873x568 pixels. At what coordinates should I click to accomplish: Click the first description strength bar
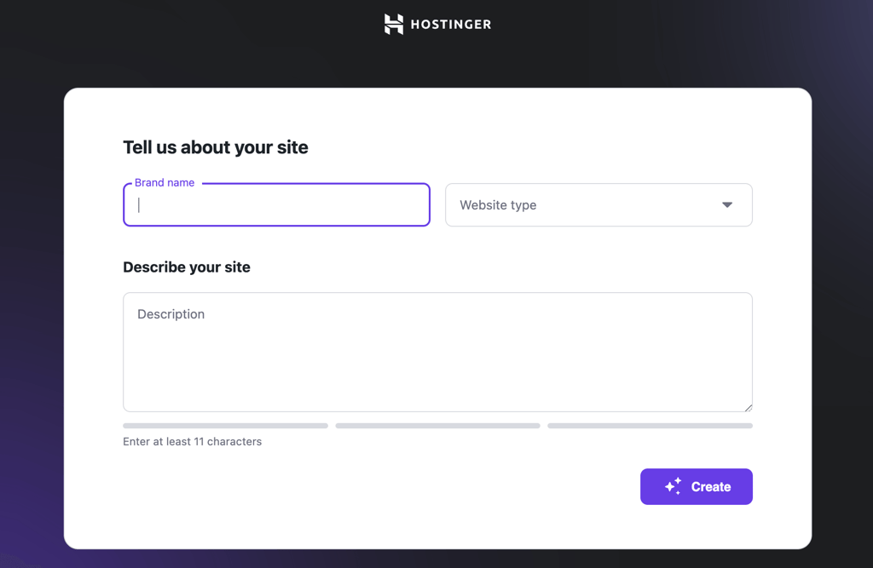[225, 426]
